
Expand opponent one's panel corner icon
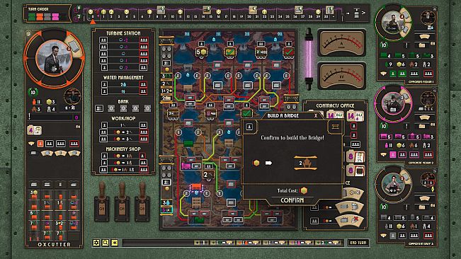pos(435,9)
